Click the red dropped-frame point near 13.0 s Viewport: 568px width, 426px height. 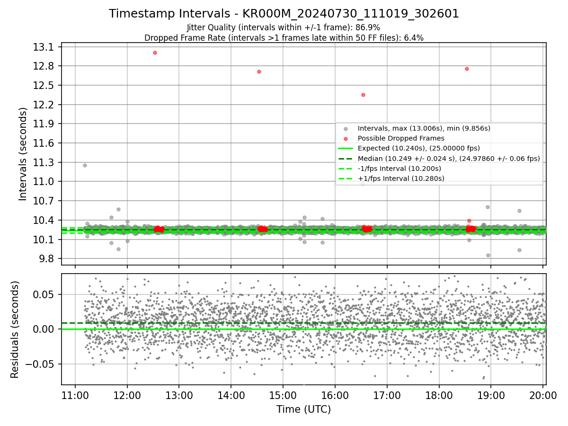click(155, 53)
